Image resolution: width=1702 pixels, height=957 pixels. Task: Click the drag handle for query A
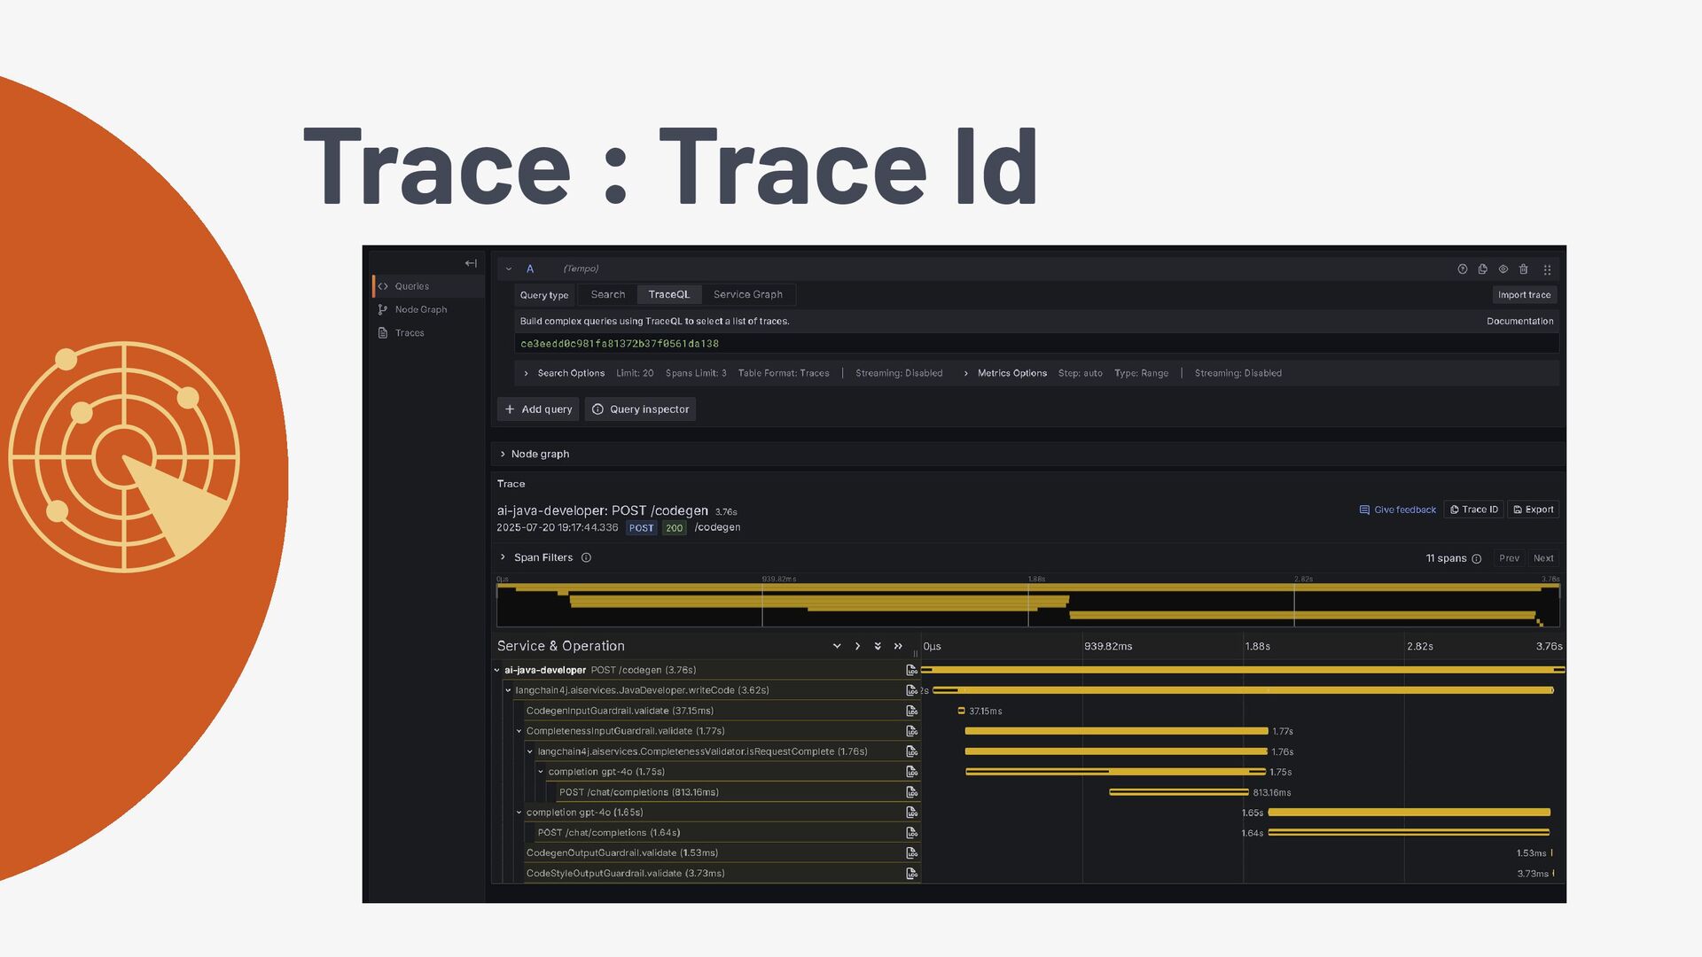tap(1547, 269)
